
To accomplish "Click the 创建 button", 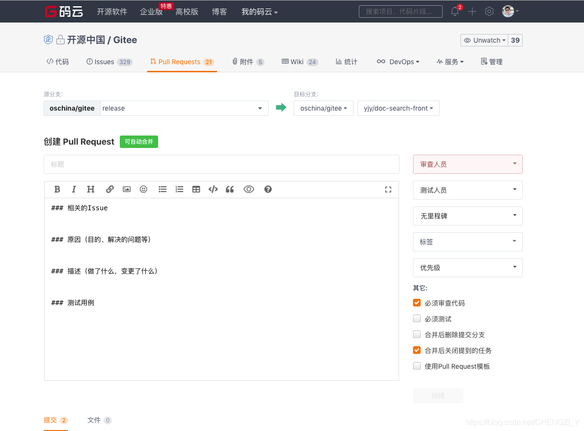I will [x=438, y=396].
